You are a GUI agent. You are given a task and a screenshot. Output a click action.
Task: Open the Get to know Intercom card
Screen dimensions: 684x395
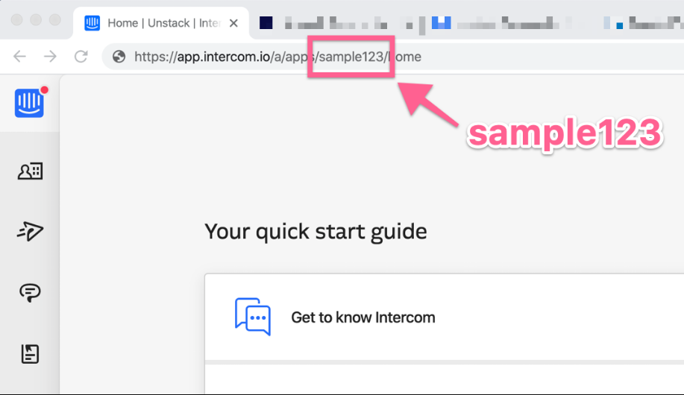(444, 317)
